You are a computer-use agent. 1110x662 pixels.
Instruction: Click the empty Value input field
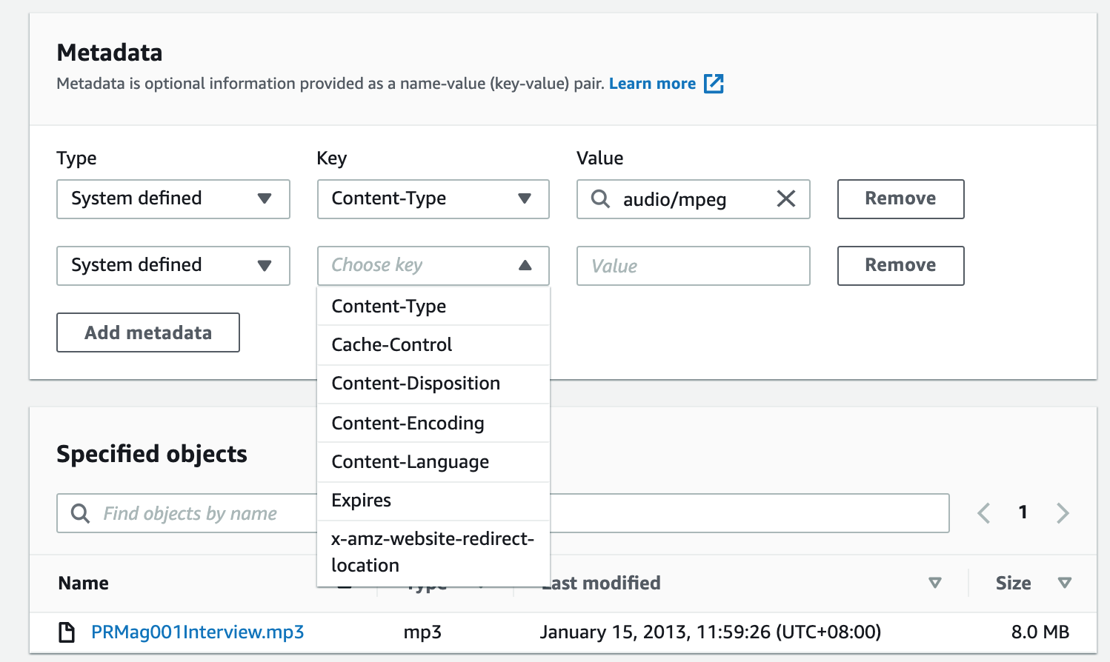(x=693, y=266)
